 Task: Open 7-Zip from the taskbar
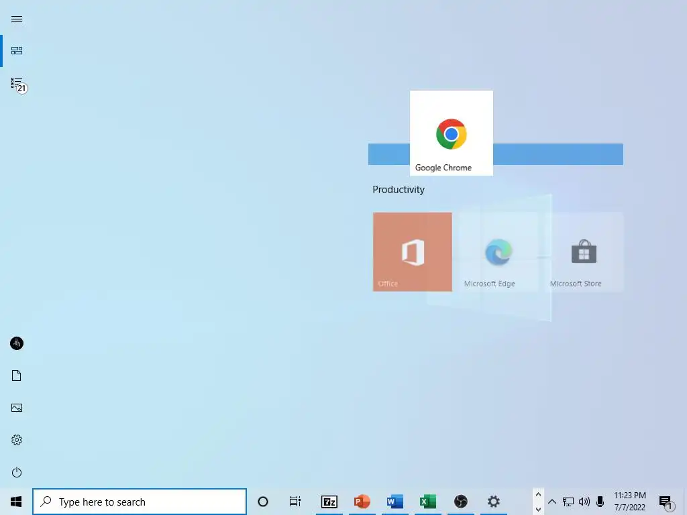pyautogui.click(x=329, y=502)
